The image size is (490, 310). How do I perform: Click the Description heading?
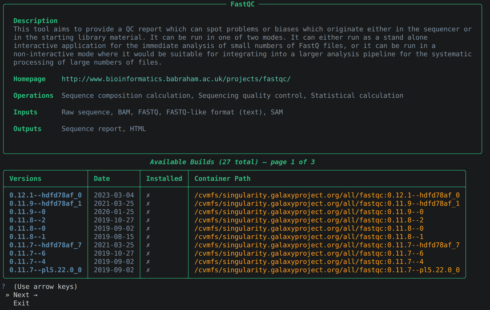35,21
